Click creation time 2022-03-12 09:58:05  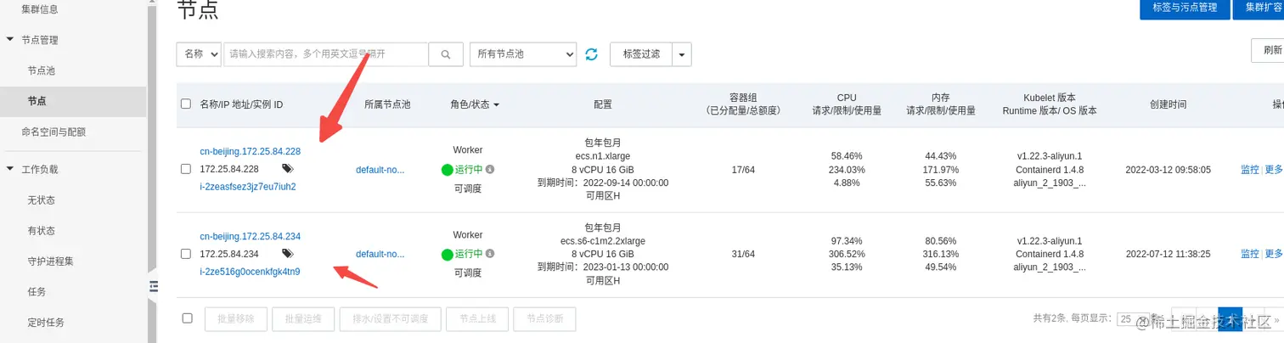click(1168, 169)
